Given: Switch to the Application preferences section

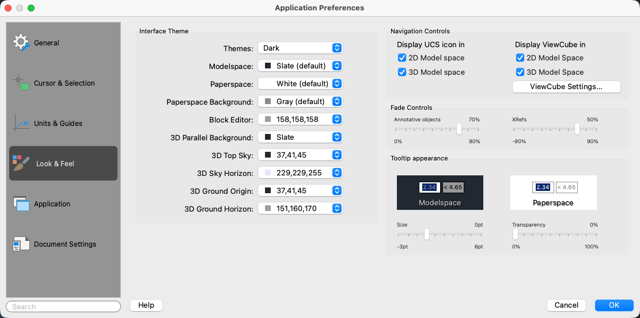Looking at the screenshot, I should pyautogui.click(x=52, y=204).
